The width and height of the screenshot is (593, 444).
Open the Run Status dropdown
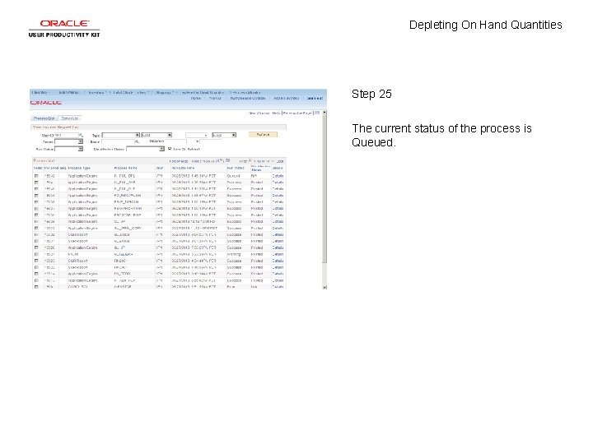(68, 149)
